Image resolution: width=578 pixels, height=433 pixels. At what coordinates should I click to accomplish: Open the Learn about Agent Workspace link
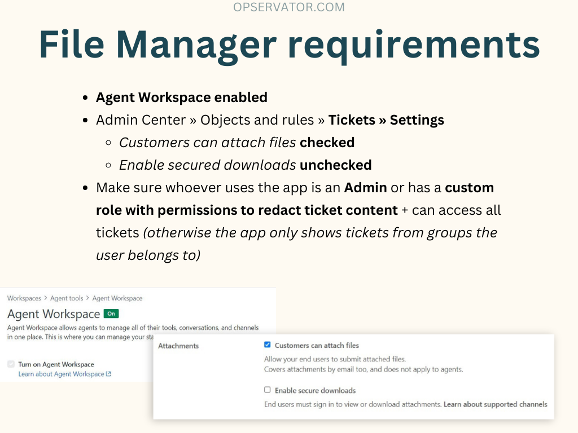(x=61, y=374)
